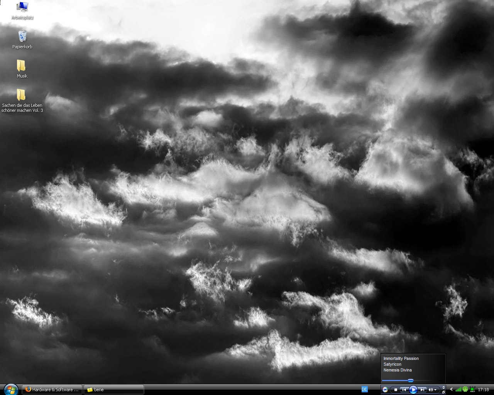Click the Windows Media Player logo icon

coord(385,390)
